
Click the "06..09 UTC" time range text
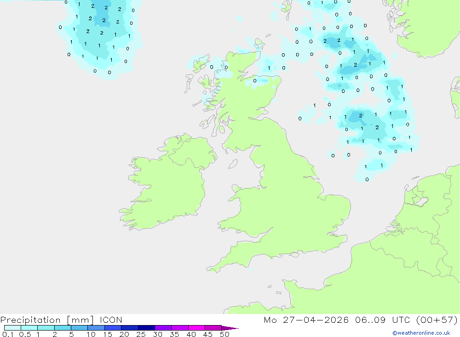point(382,320)
